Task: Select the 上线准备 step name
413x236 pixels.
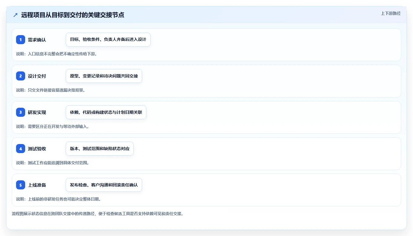Action: pyautogui.click(x=37, y=185)
